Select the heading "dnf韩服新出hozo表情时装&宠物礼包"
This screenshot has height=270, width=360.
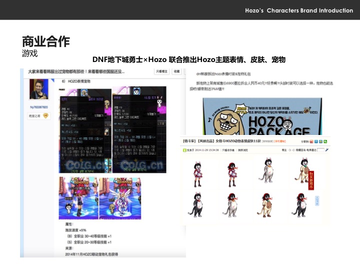(223, 74)
